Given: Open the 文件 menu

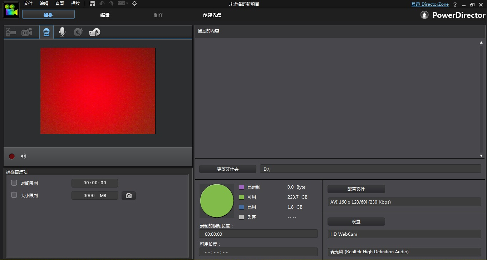Looking at the screenshot, I should (28, 4).
